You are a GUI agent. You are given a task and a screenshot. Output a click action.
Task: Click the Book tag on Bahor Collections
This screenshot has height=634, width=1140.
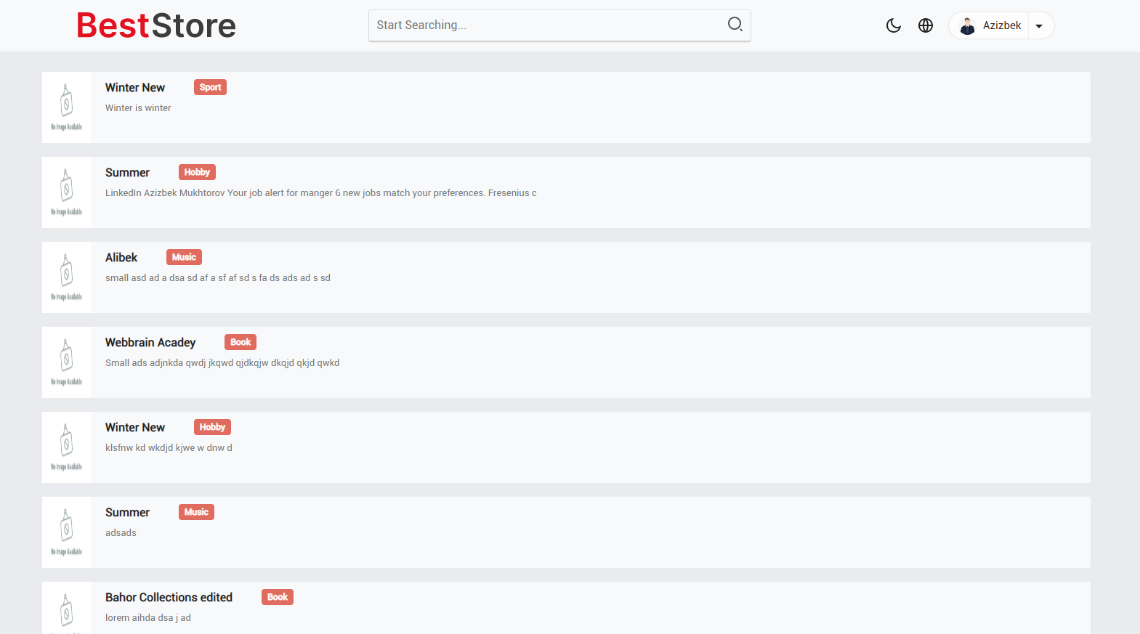[278, 597]
